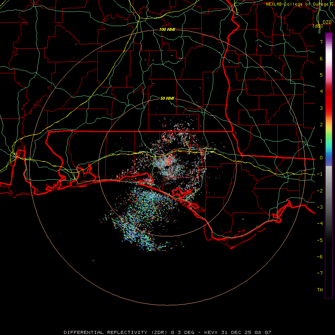Image resolution: width=335 pixels, height=335 pixels.
Task: Click the "DZD" product label
Action: pos(327,22)
